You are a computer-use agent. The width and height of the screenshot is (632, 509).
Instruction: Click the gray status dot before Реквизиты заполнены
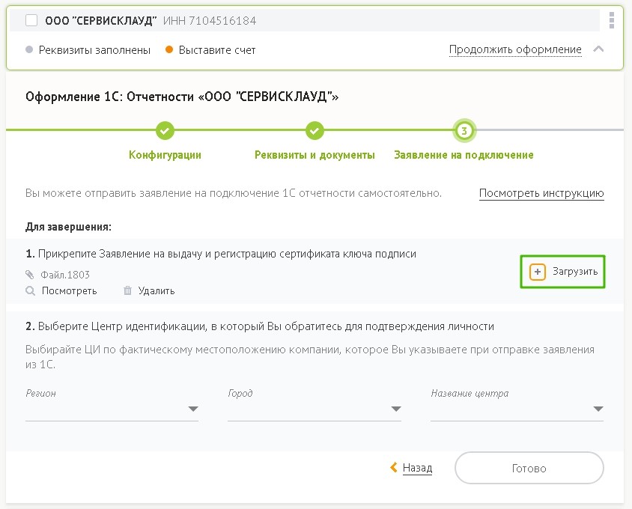tap(29, 49)
